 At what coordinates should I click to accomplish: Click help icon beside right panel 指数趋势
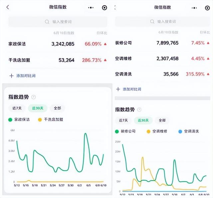pyautogui.click(x=139, y=109)
